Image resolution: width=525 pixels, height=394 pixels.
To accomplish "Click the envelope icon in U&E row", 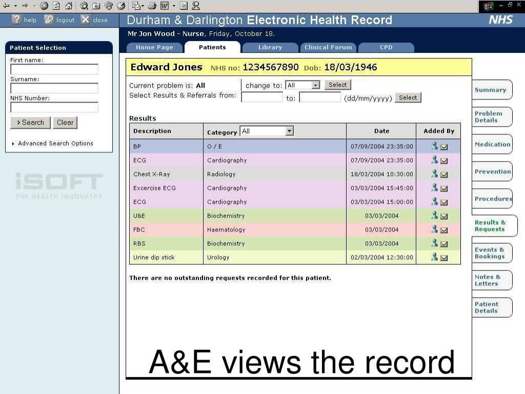I will pyautogui.click(x=444, y=216).
